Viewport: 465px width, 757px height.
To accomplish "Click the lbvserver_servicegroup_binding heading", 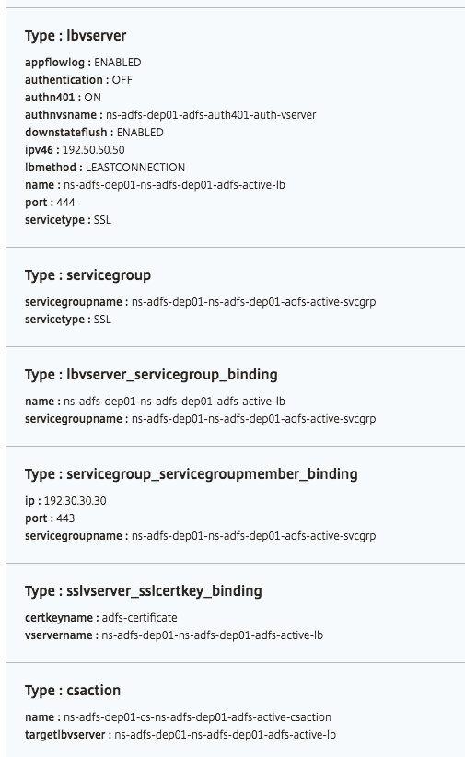I will point(151,375).
